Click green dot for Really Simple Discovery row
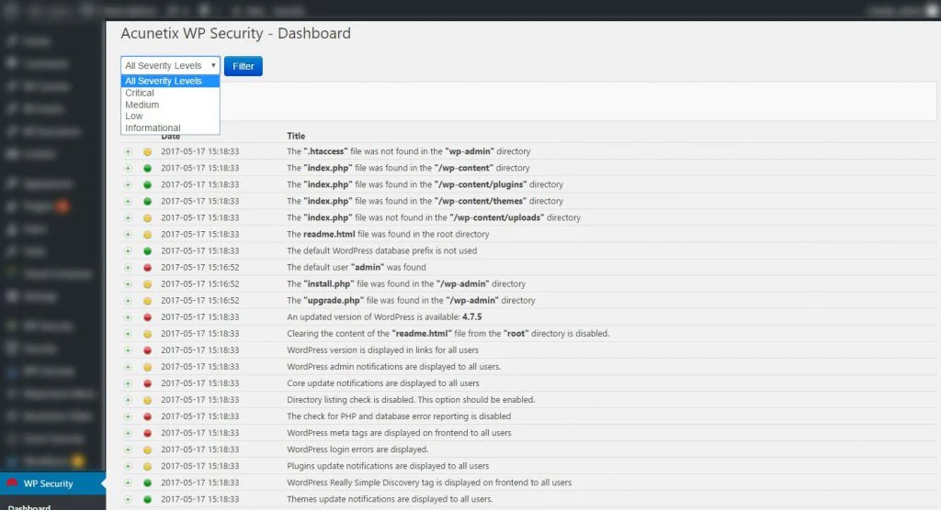Image resolution: width=941 pixels, height=510 pixels. 147,482
